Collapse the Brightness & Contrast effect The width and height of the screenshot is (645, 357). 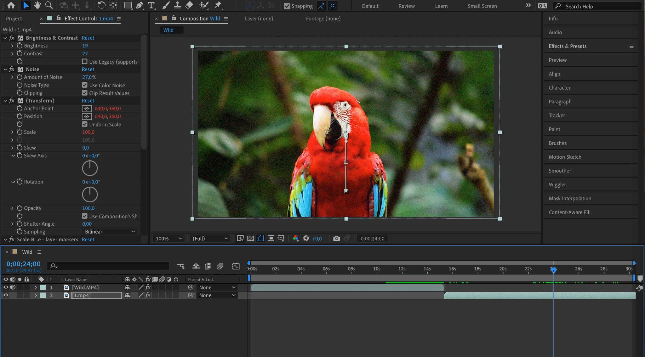[5, 38]
